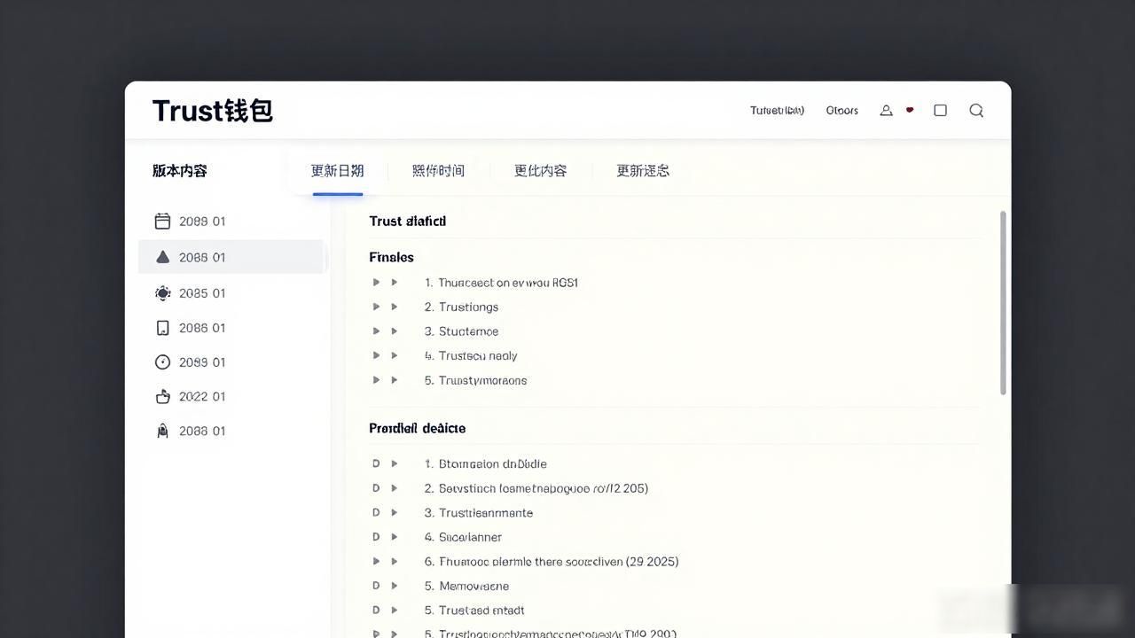Click list item '2. Trustiongs'
Screen dimensions: 1135x638
tap(461, 307)
